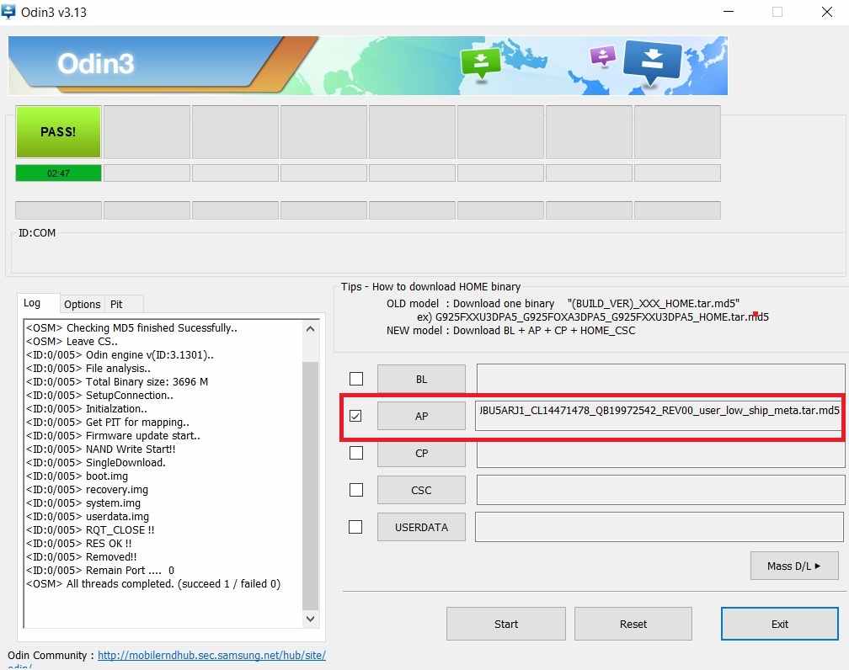Screen dimensions: 849x670
Task: Click the log scrollbar down arrow
Action: (310, 619)
